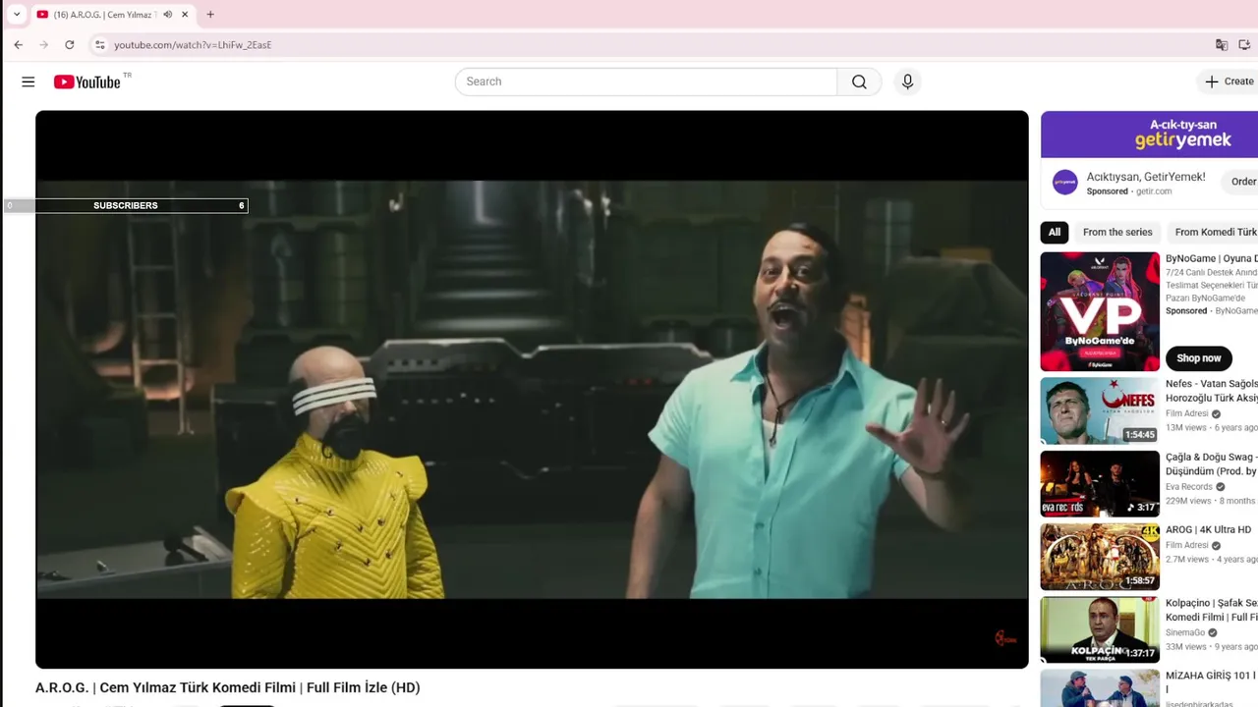The image size is (1258, 707).
Task: Click the address bar URL
Action: point(193,45)
